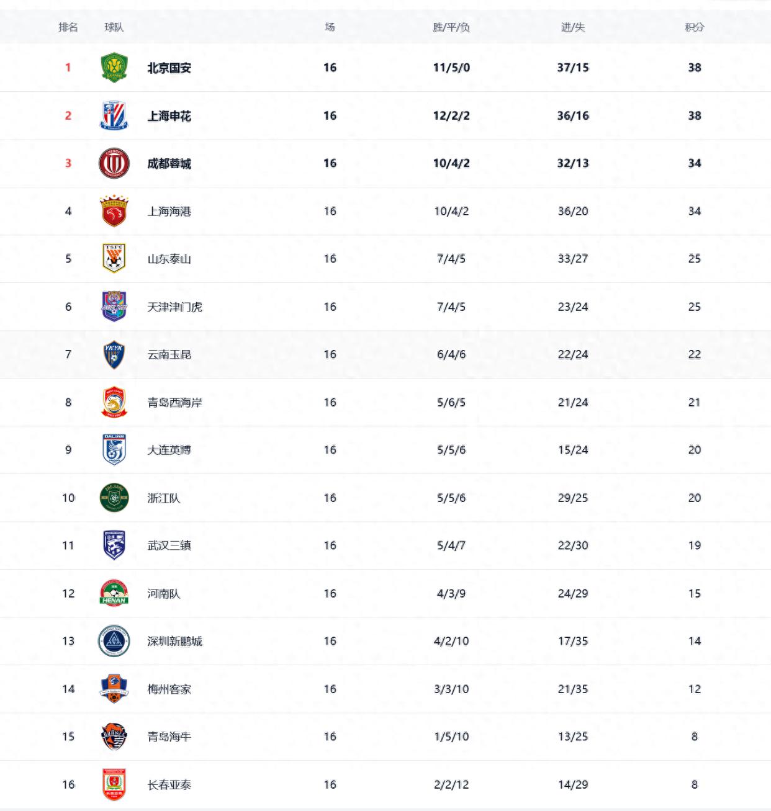
Task: Open the 长春亚泰 team name link
Action: point(169,784)
